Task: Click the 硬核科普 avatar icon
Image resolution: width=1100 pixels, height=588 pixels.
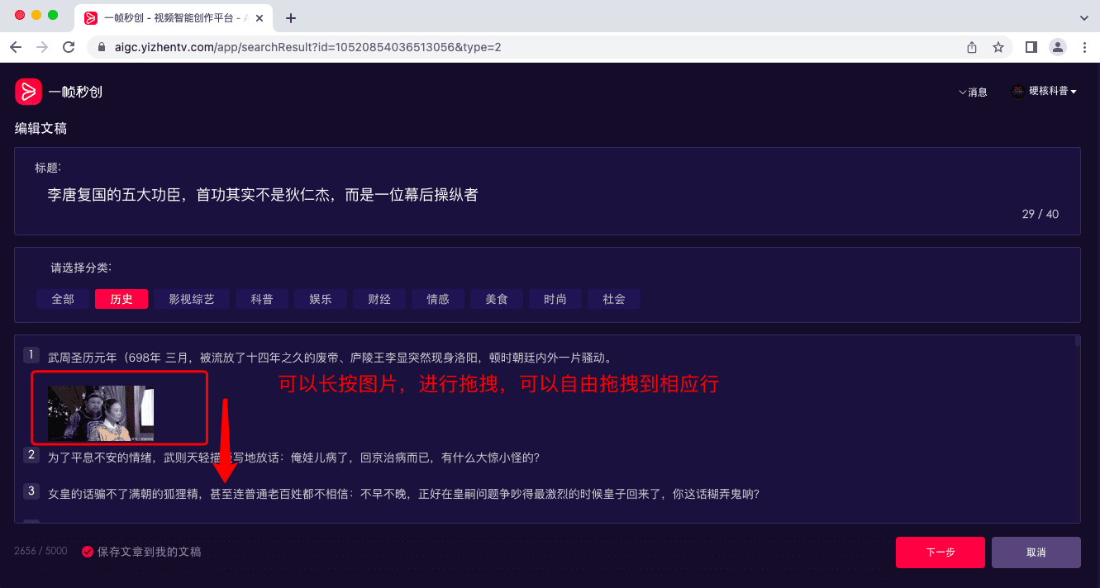Action: tap(1017, 91)
